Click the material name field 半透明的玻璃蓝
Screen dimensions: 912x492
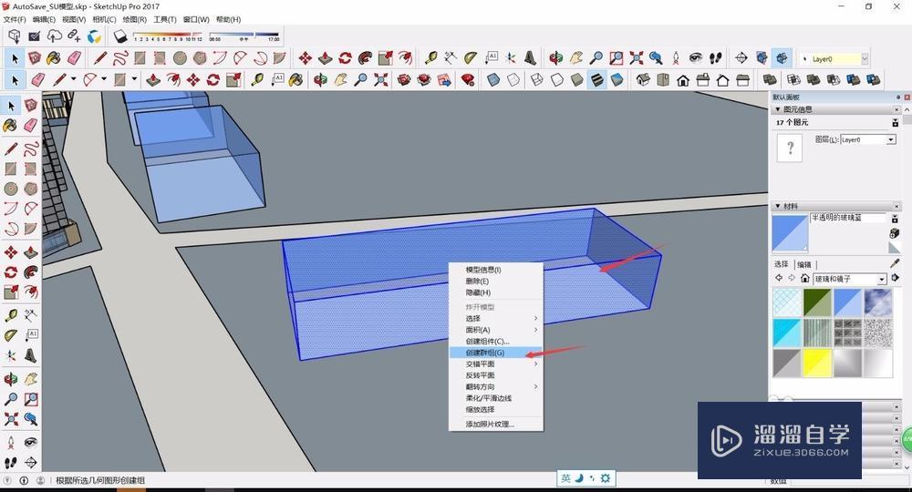(848, 218)
